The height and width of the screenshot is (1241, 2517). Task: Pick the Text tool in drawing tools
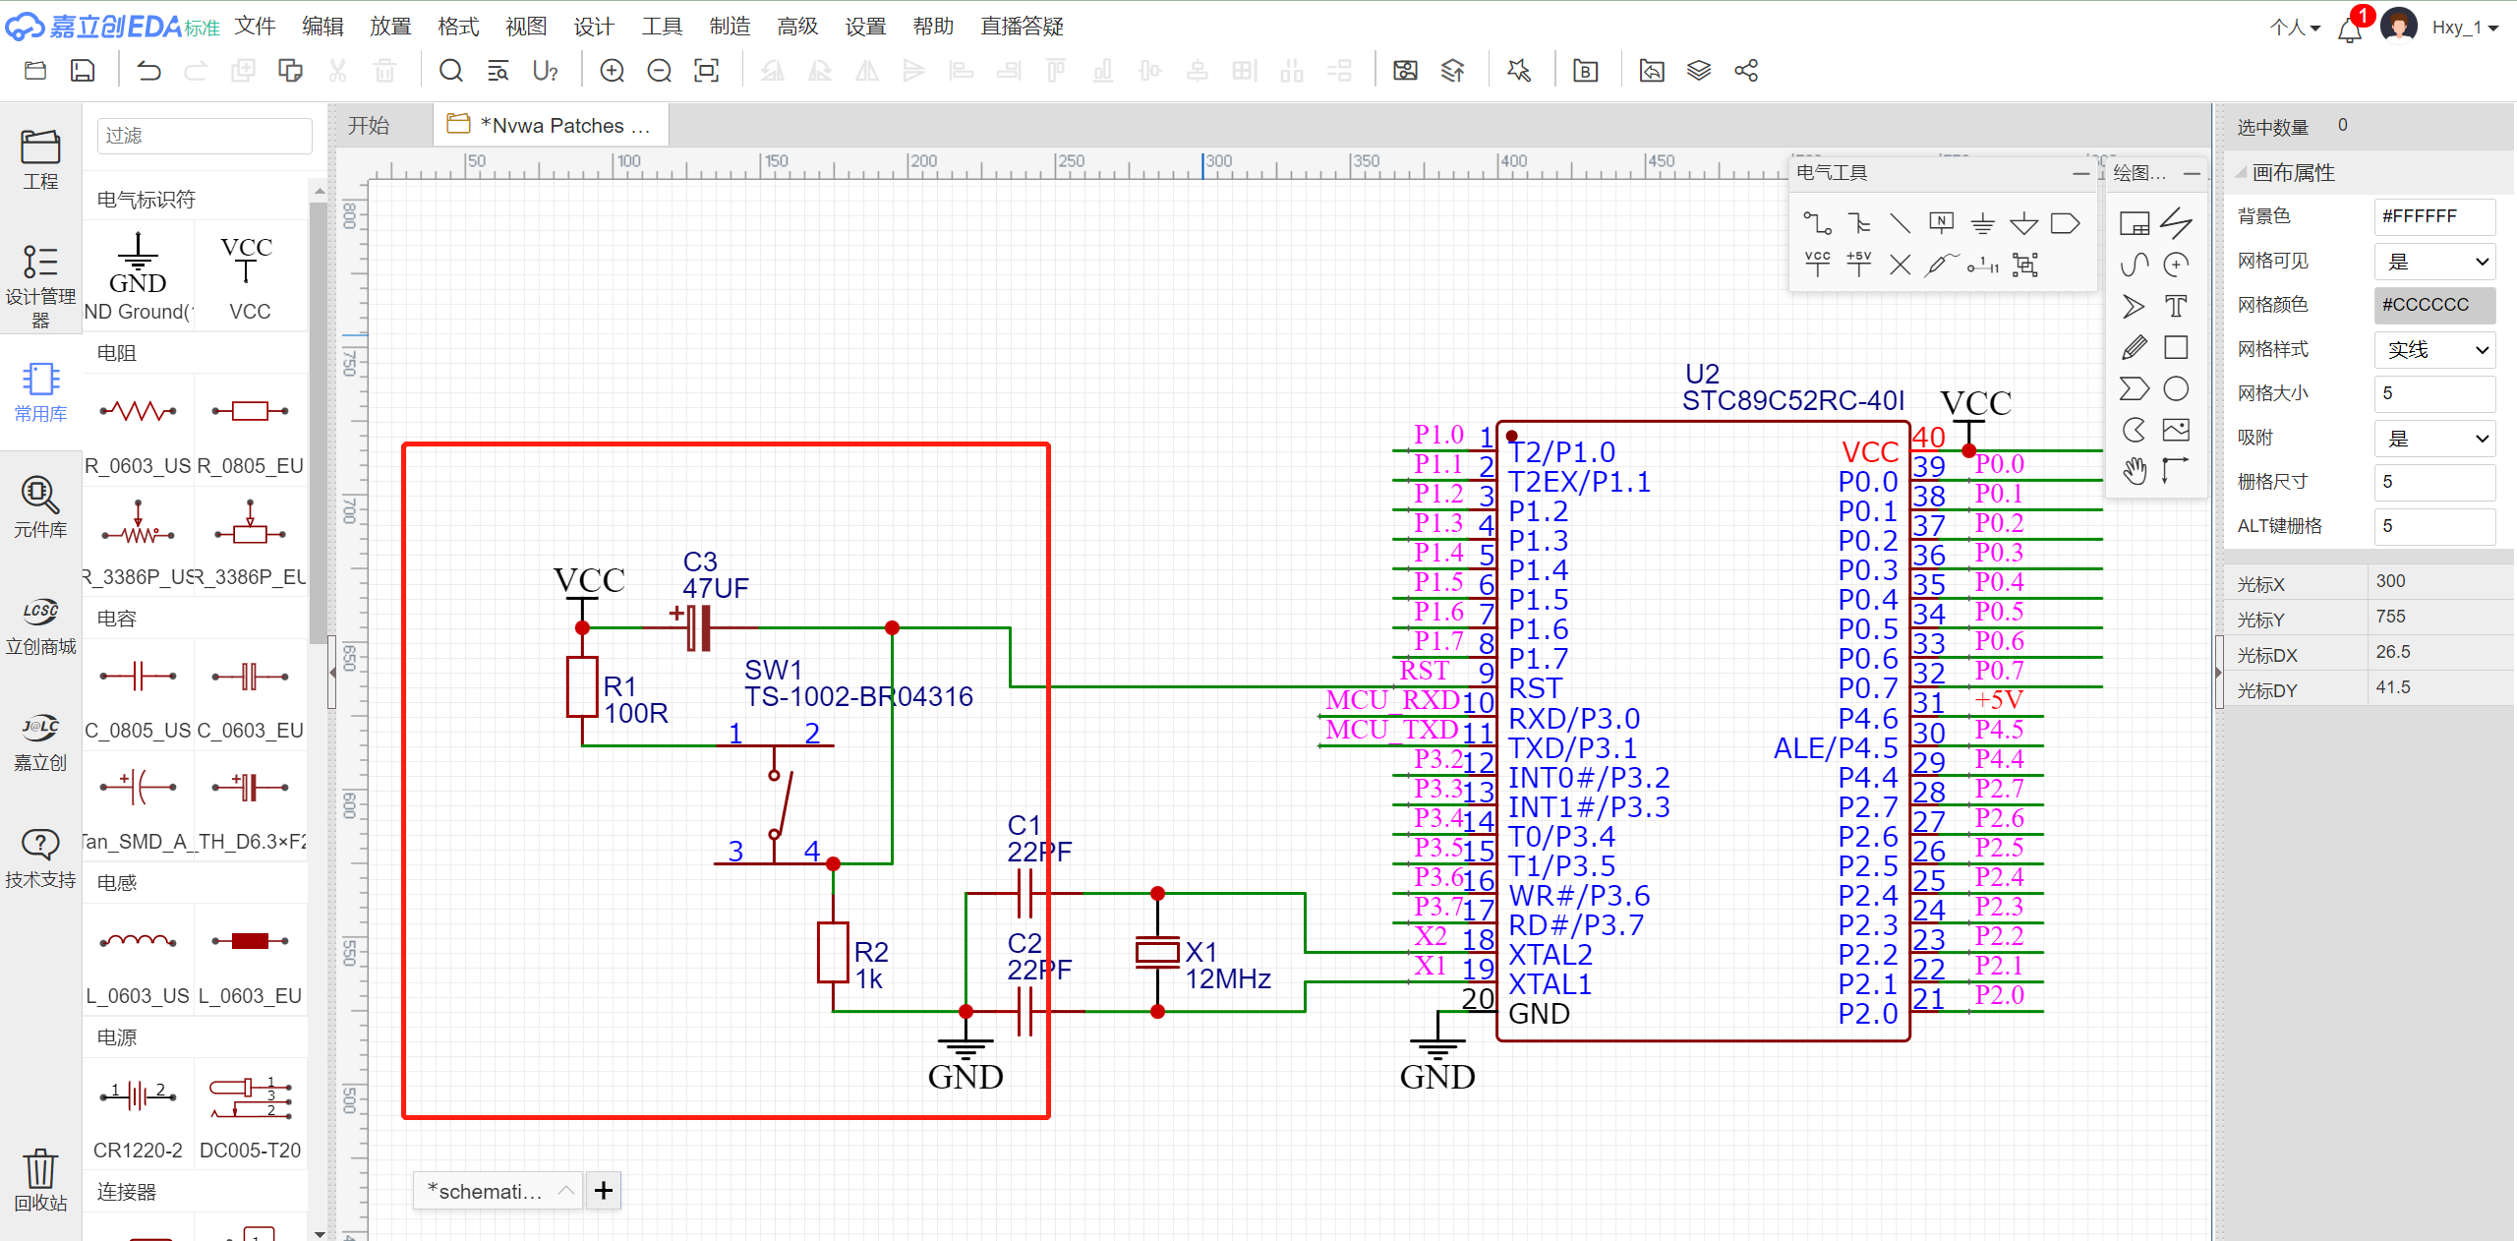2176,307
